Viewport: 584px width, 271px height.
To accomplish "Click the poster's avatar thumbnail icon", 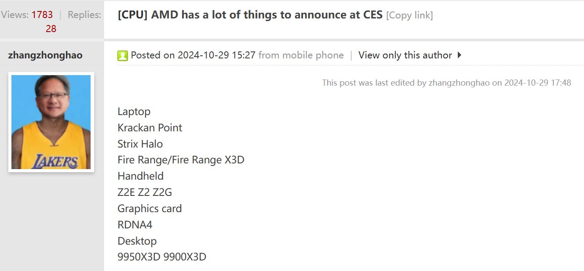I will 51,121.
